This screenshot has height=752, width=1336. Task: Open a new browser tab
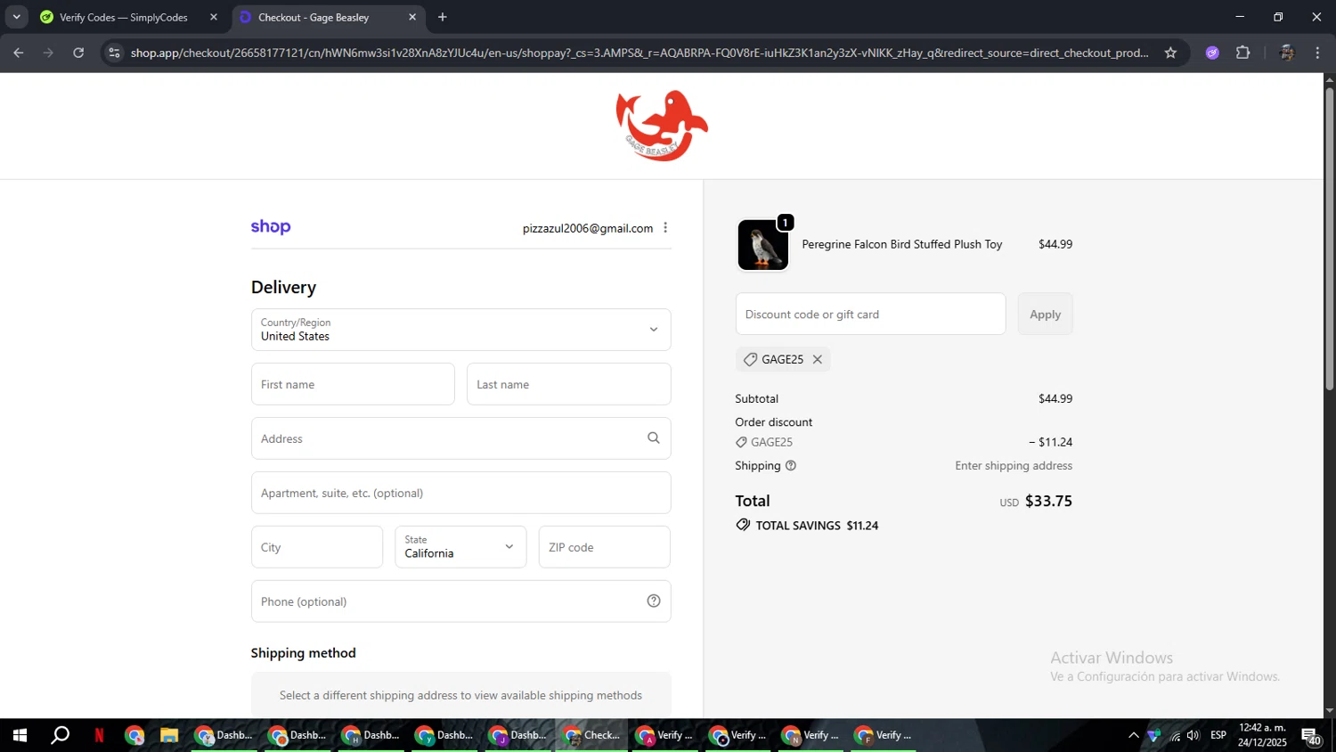coord(443,17)
